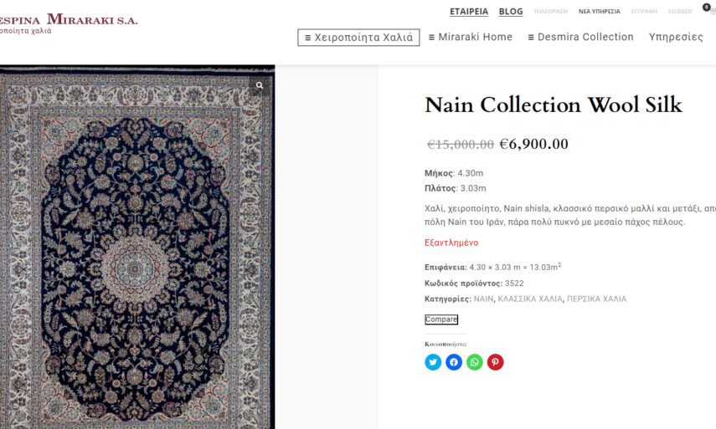
Task: Share via the WhatsApp icon
Action: click(x=475, y=362)
